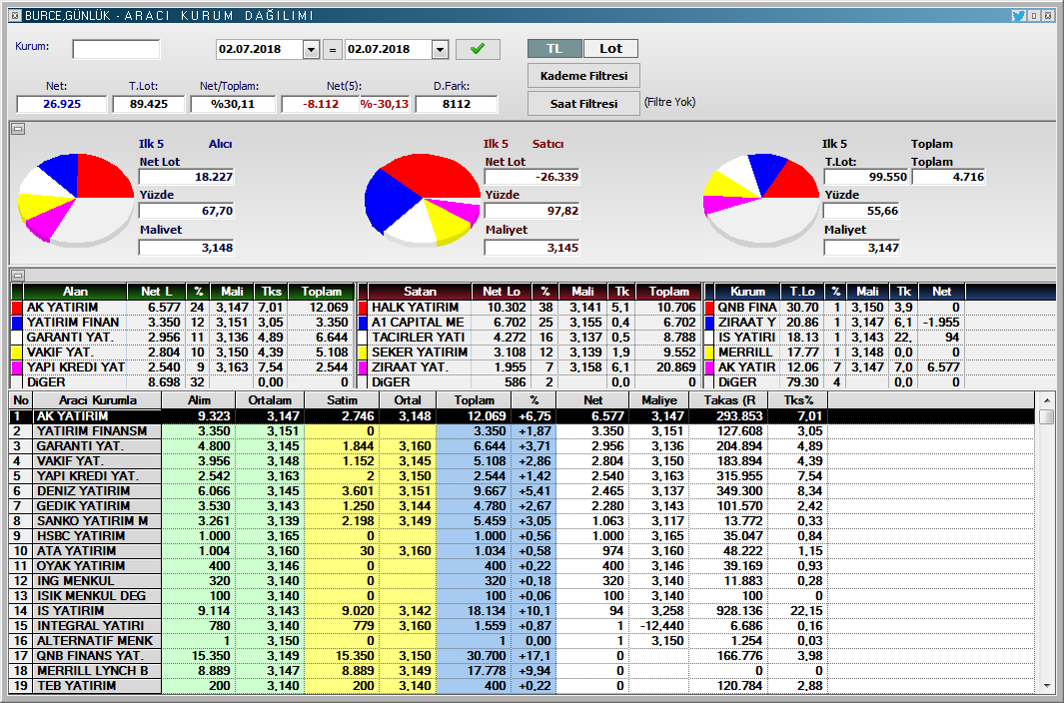
Task: Sort main table by Tks% header
Action: pyautogui.click(x=798, y=400)
